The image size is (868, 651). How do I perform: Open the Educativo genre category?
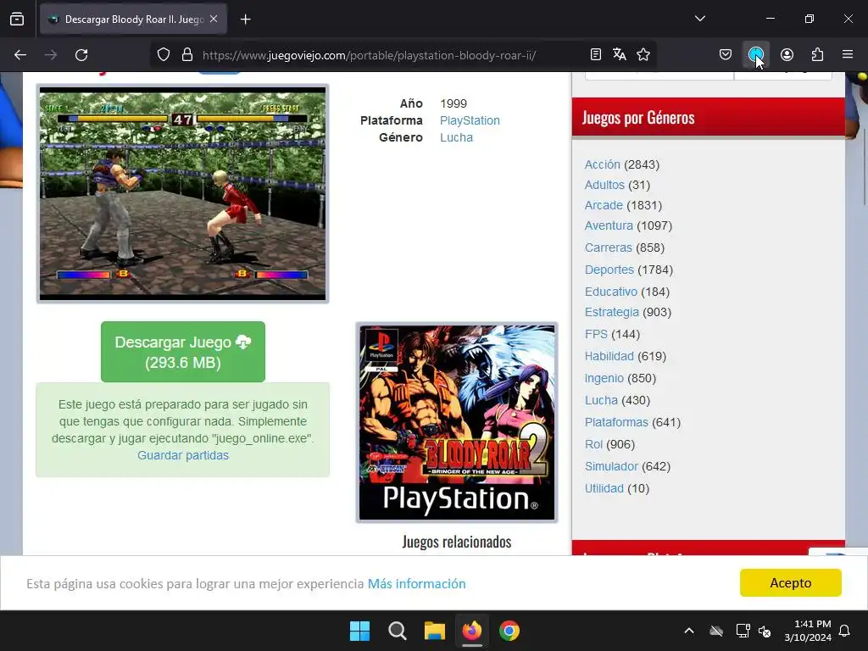pos(610,292)
